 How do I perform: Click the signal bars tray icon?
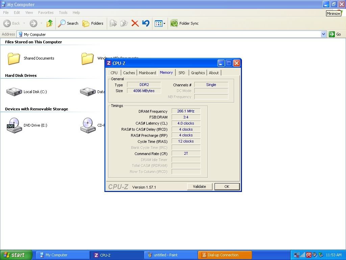click(302, 255)
